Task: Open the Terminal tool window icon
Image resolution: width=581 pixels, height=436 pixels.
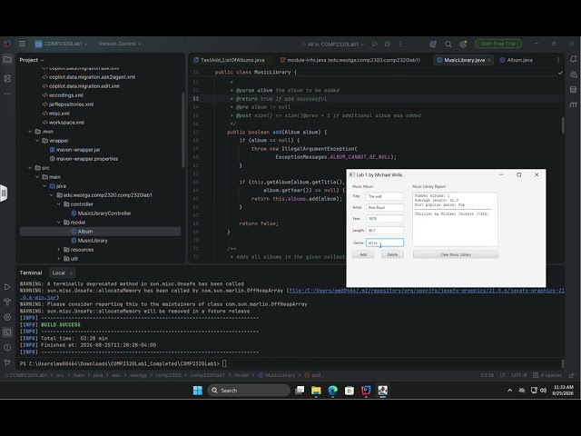Action: click(x=7, y=332)
